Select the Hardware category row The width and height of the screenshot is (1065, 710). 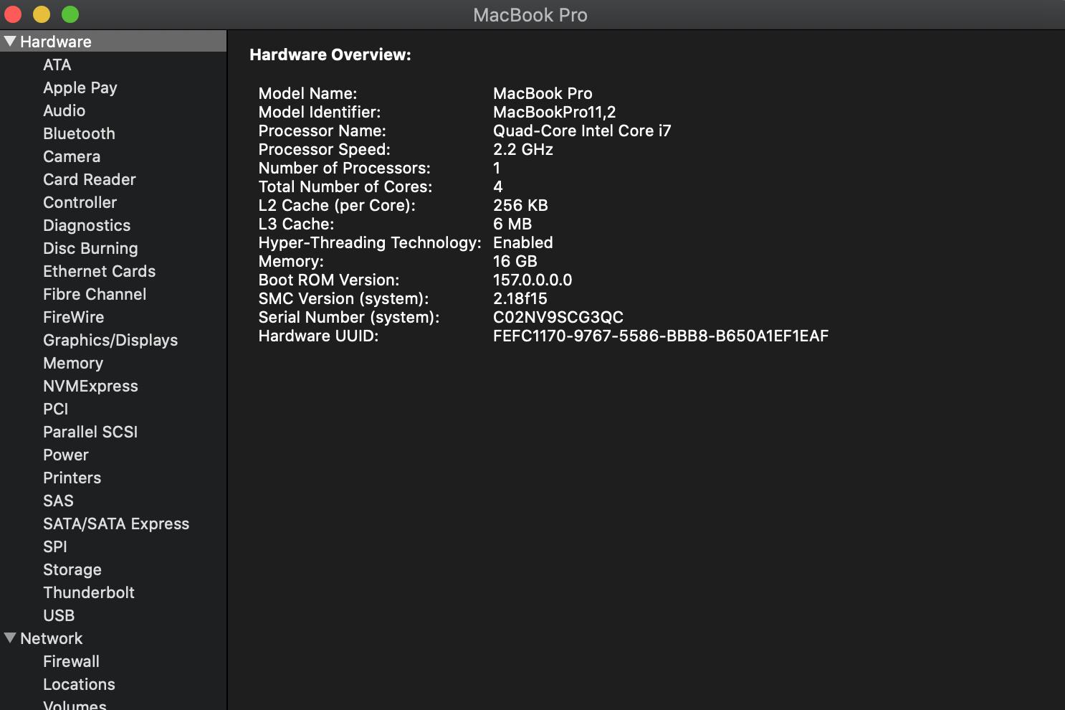[113, 42]
